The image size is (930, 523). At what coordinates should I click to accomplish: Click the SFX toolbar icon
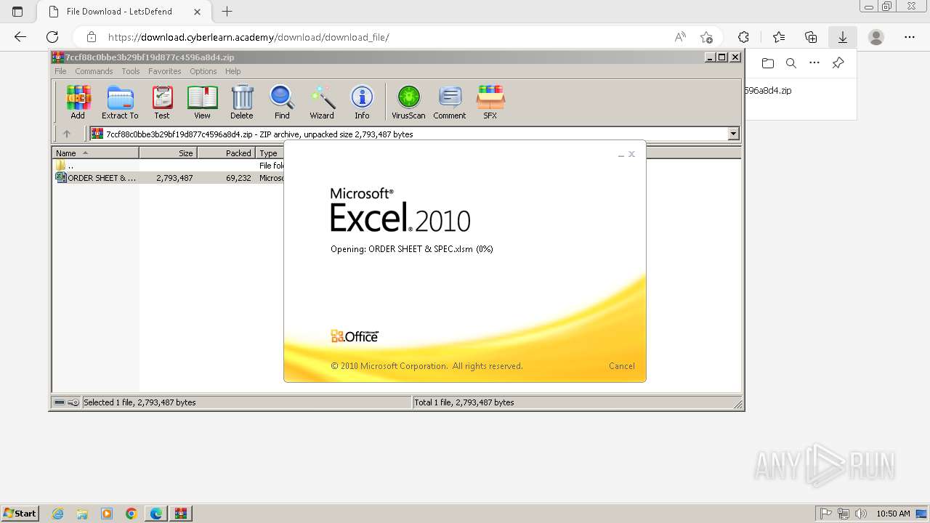(x=490, y=102)
